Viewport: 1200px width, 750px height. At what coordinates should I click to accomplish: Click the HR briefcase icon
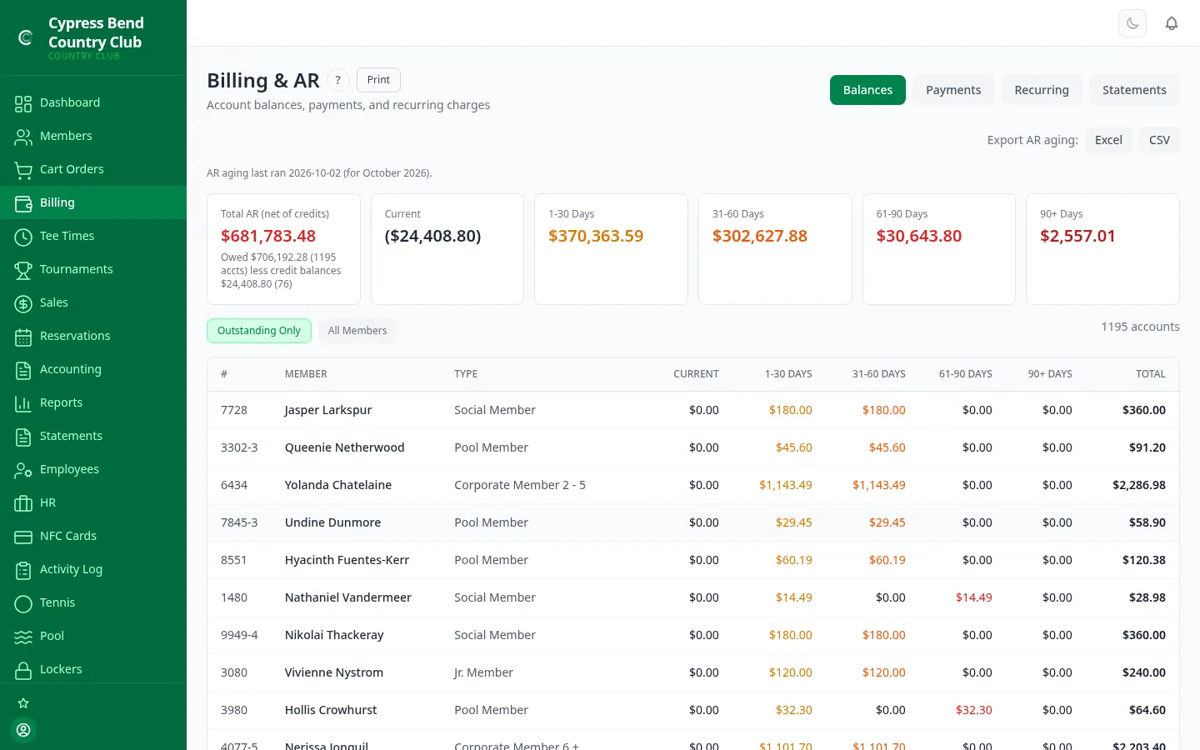click(x=23, y=503)
